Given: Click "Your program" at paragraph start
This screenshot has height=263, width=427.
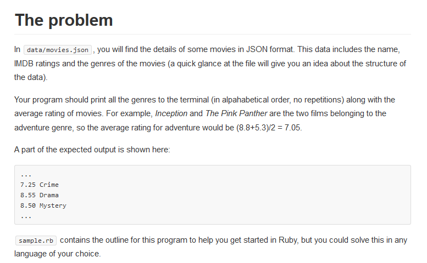Looking at the screenshot, I should (38, 100).
